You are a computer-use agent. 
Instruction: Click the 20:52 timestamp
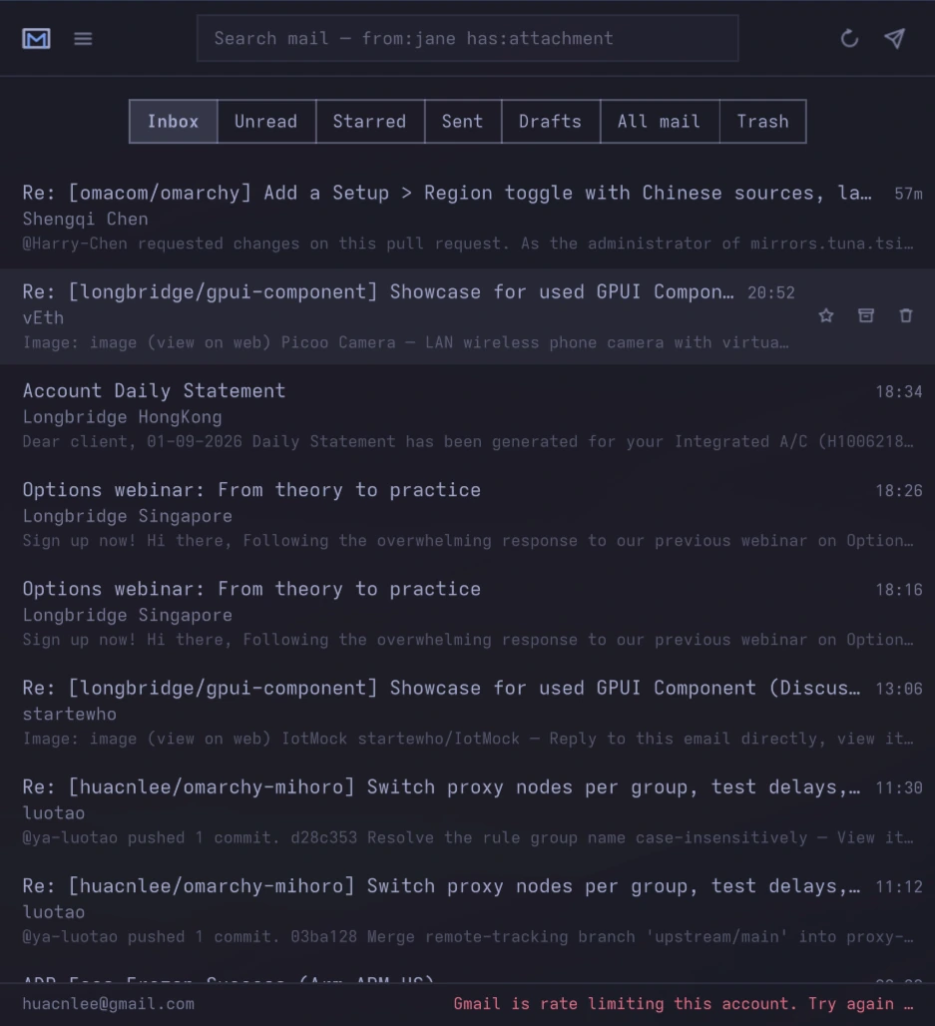pos(771,293)
